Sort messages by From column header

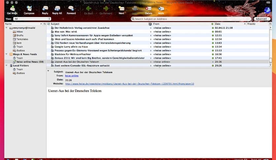(x=182, y=24)
